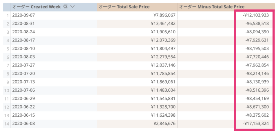Click the value -¥17,153,324
The width and height of the screenshot is (278, 132).
[x=256, y=124]
